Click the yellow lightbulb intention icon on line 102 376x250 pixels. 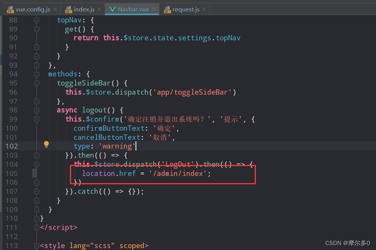pyautogui.click(x=46, y=144)
